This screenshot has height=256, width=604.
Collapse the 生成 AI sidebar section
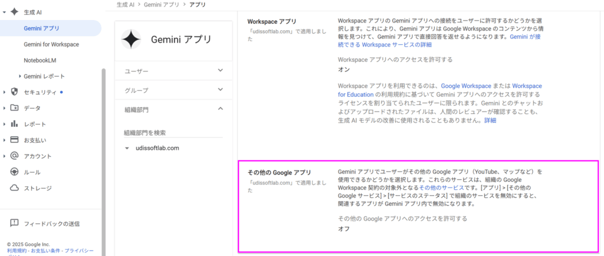pyautogui.click(x=4, y=12)
